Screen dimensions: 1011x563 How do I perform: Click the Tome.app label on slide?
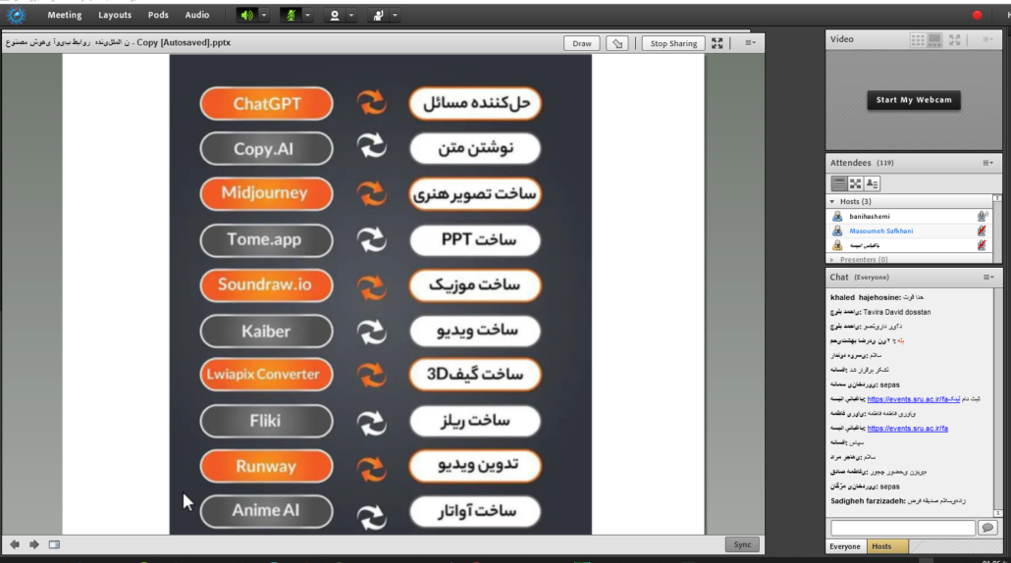(264, 239)
